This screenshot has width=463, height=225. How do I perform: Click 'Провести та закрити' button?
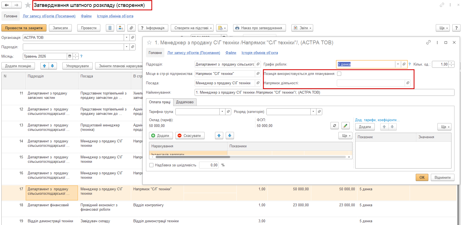coord(24,28)
